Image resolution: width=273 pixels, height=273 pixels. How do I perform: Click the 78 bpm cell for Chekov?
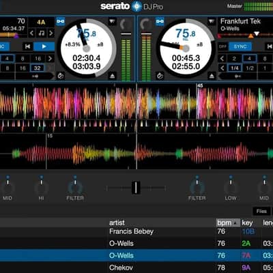tap(221, 268)
